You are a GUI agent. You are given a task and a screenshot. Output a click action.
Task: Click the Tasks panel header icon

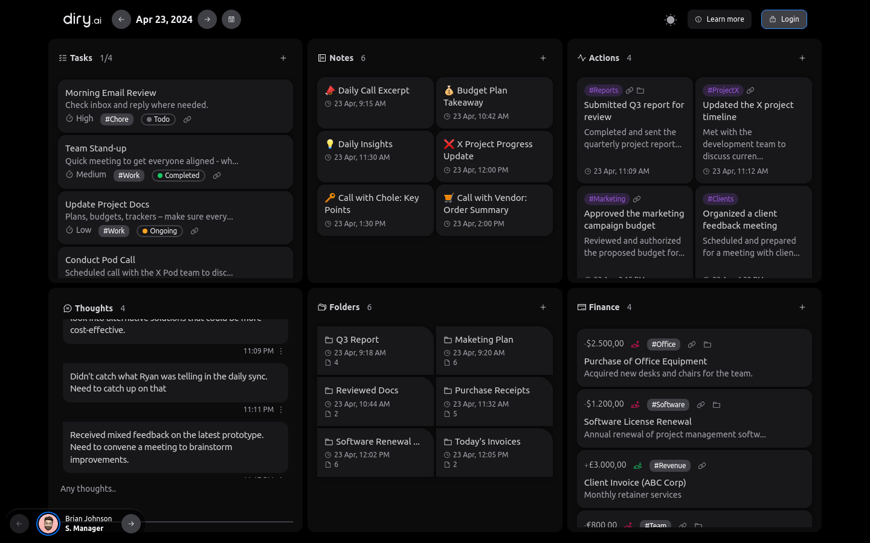coord(63,58)
